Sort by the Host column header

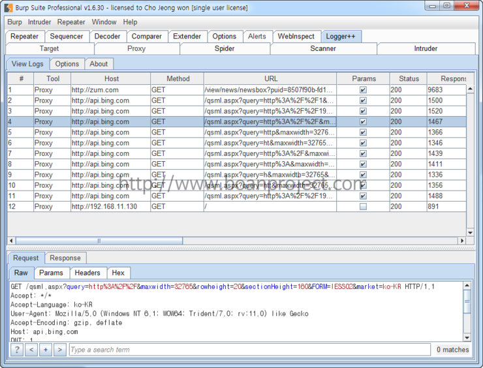(x=112, y=79)
